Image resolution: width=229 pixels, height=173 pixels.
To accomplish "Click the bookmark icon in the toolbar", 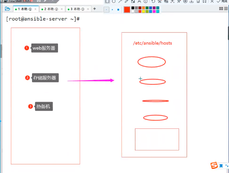I will point(204,1).
